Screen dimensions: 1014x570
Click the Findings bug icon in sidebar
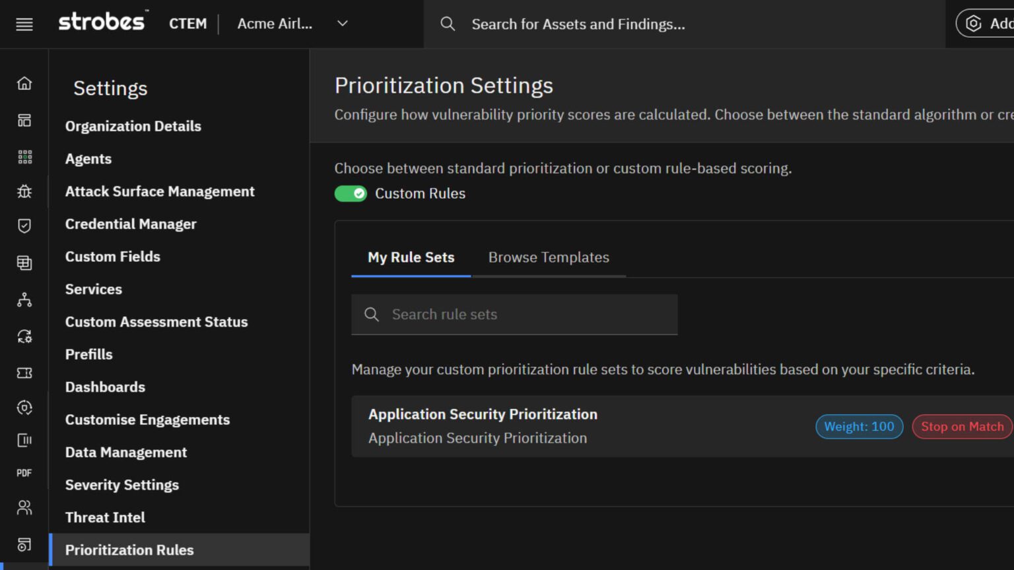coord(24,191)
